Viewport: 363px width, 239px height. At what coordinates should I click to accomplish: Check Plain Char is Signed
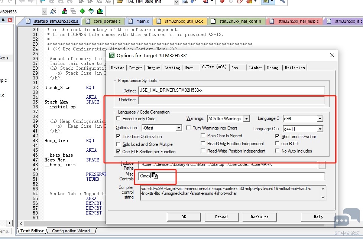tap(203, 136)
